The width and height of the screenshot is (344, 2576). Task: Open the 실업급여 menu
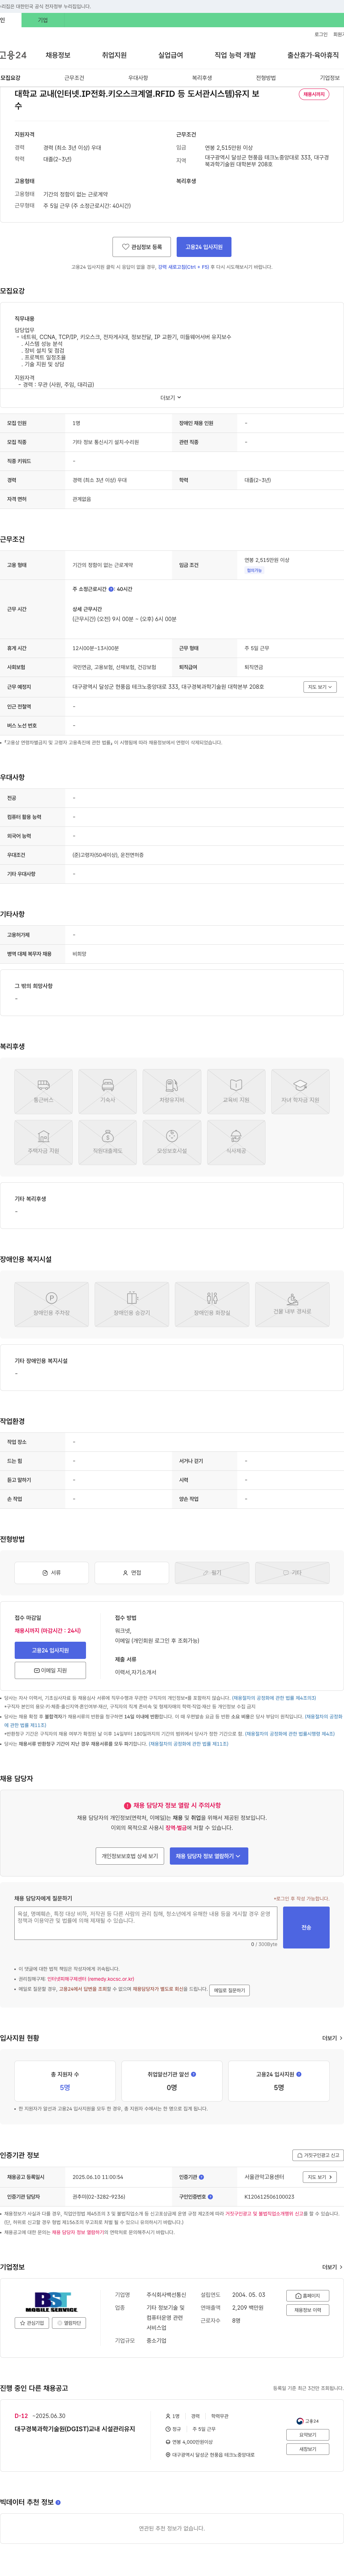(171, 55)
